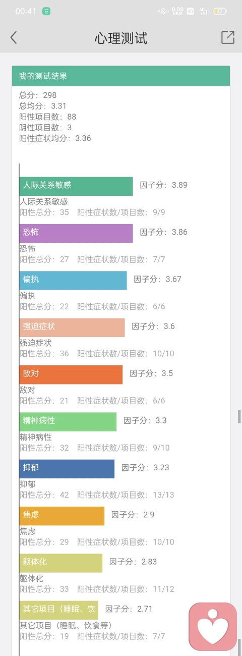Click the scrollbar handle on right edge
Image resolution: width=242 pixels, height=656 pixels.
pos(239,417)
